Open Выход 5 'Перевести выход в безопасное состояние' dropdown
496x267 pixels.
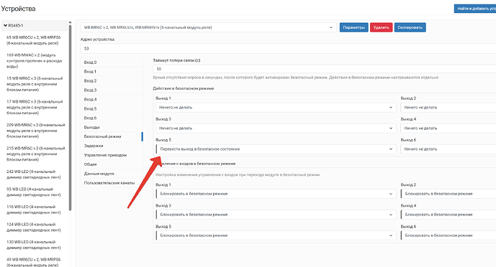[276, 149]
